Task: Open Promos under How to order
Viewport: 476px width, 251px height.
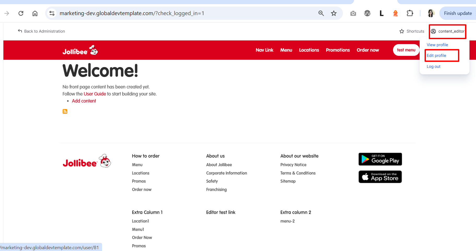Action: pyautogui.click(x=139, y=181)
